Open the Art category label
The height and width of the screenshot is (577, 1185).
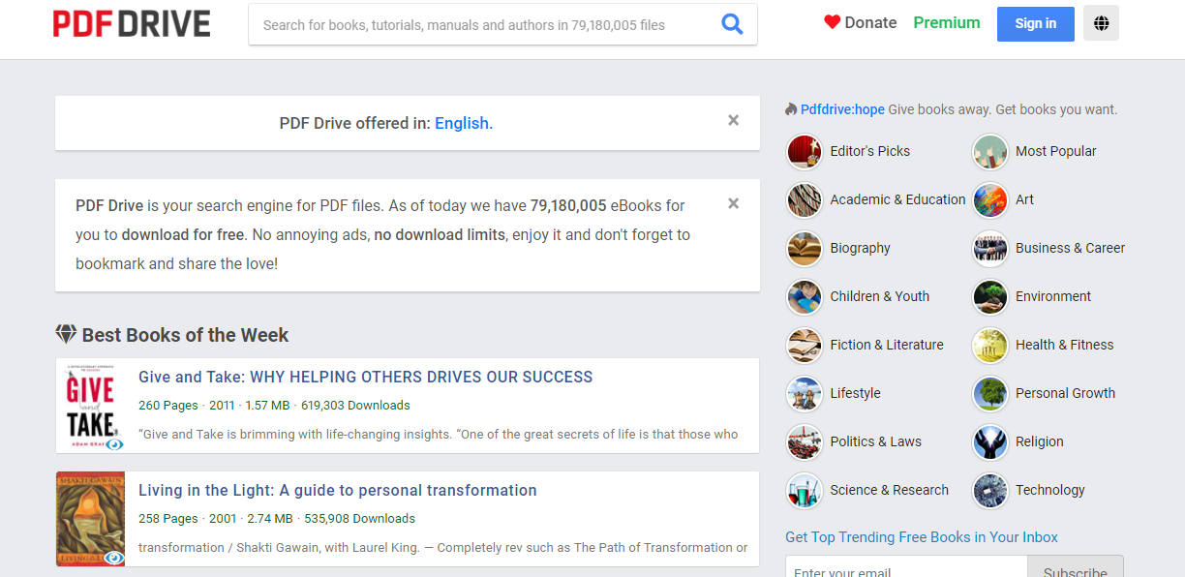1024,199
